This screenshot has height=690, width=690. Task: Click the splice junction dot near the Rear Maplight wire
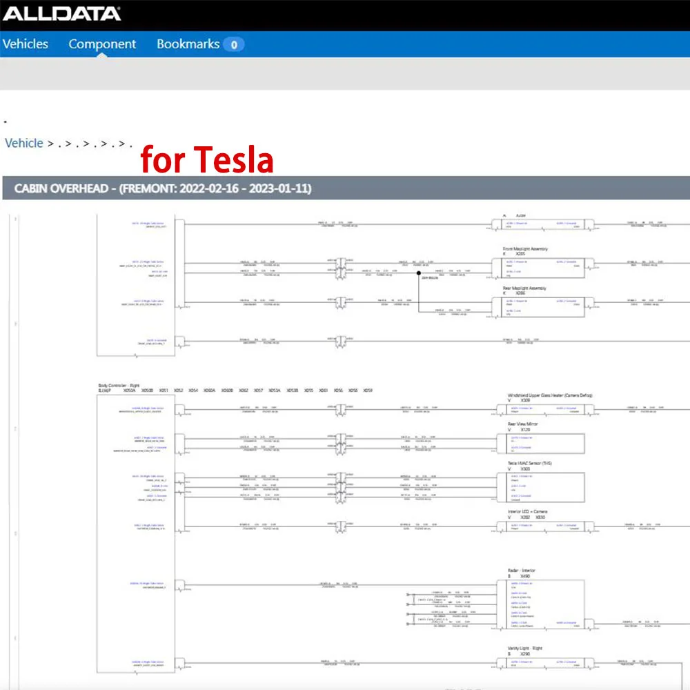[419, 273]
